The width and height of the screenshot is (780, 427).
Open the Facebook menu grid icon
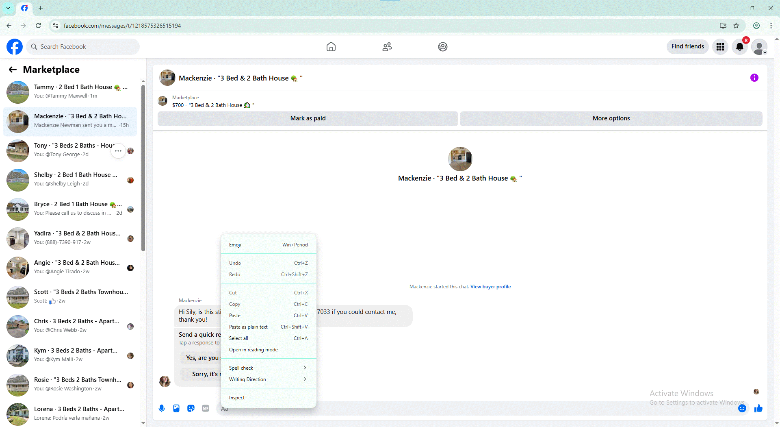pos(720,47)
